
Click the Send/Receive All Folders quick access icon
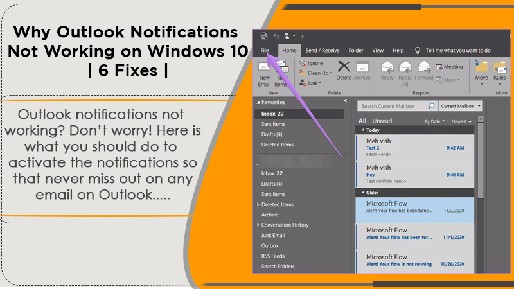click(x=264, y=36)
